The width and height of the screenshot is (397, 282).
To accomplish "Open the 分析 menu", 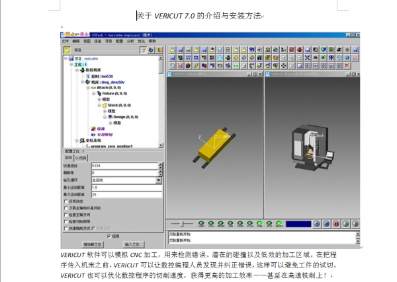I will click(x=130, y=41).
